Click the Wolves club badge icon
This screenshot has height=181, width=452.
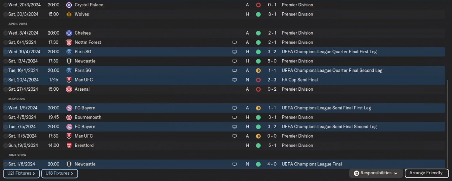(69, 14)
